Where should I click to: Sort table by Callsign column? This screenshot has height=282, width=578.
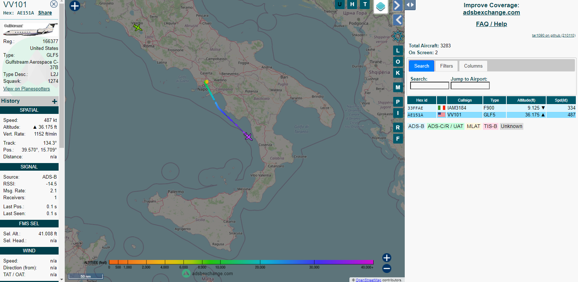tap(464, 100)
